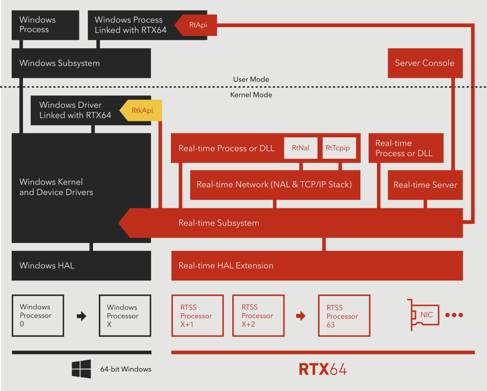Click the NIC network card icon
This screenshot has width=487, height=391.
(x=423, y=315)
